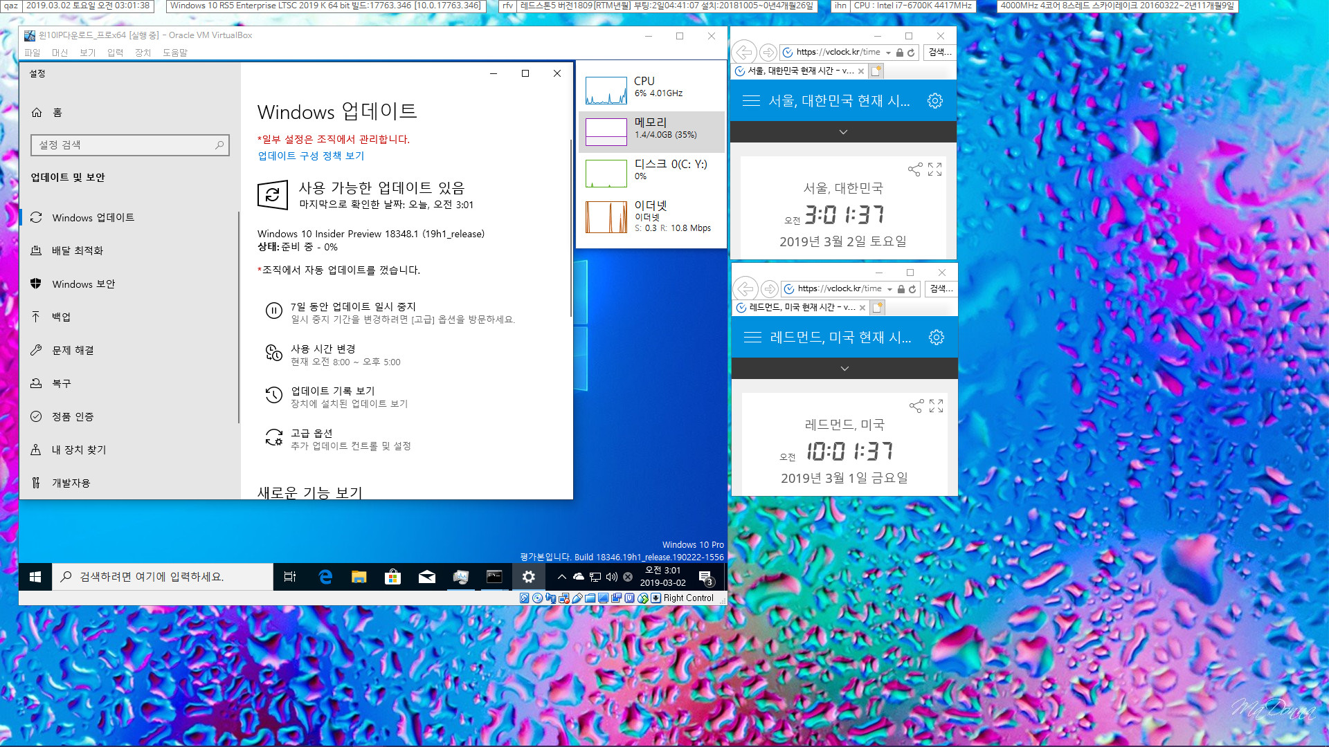Open VirtualBox 도움말 menu

[x=174, y=53]
